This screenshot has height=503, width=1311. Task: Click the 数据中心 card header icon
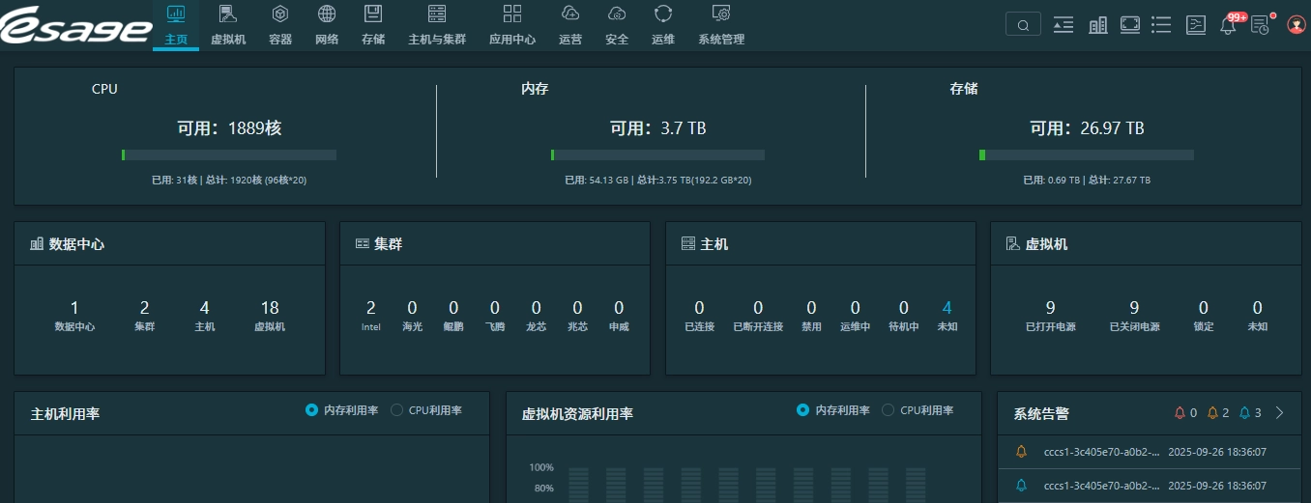(37, 244)
